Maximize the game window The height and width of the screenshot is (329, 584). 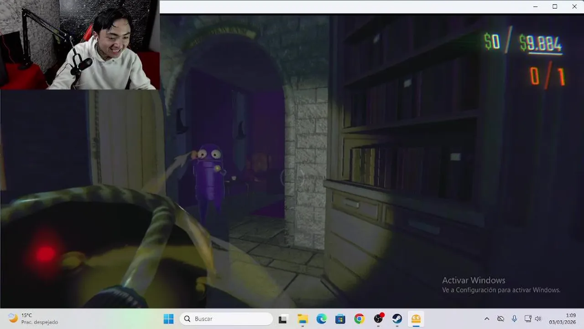tap(555, 6)
